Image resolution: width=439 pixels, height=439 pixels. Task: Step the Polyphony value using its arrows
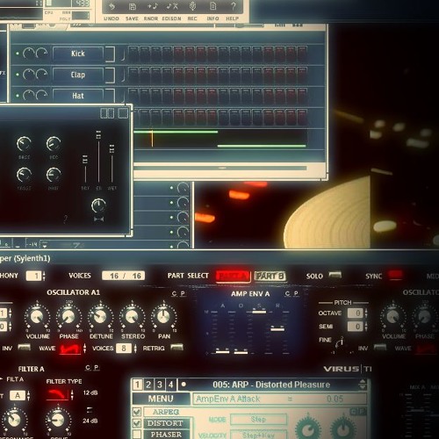44,276
